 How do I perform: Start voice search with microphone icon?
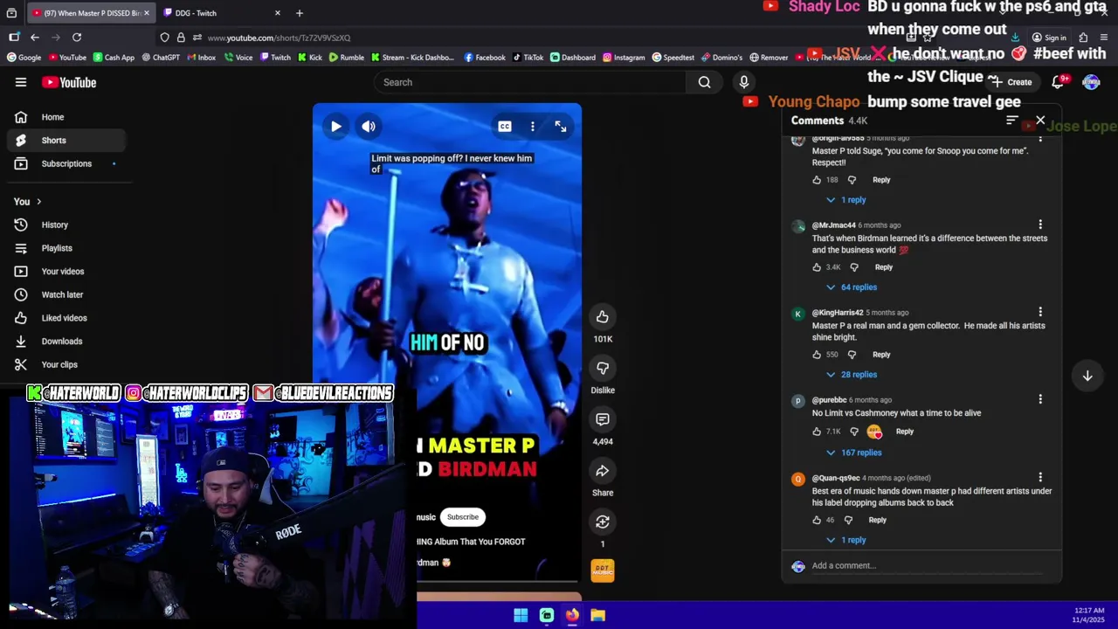tap(744, 82)
